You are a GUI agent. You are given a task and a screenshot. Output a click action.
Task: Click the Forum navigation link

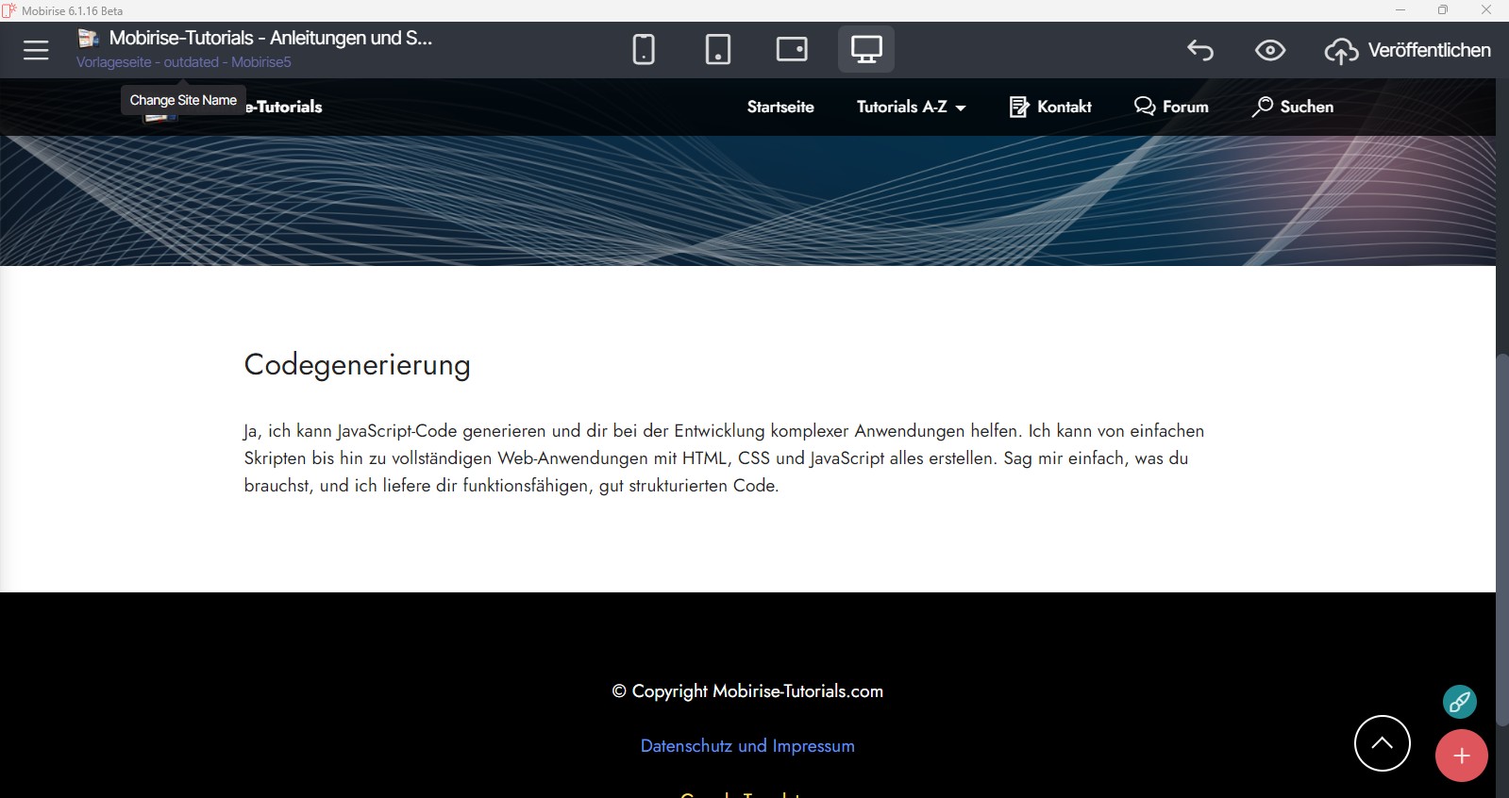(1171, 107)
